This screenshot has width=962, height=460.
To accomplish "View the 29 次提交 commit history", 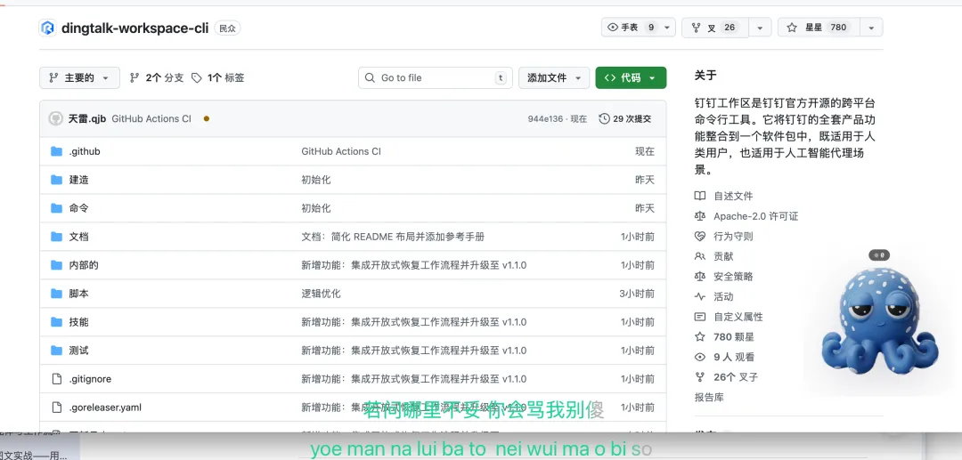I will 625,119.
